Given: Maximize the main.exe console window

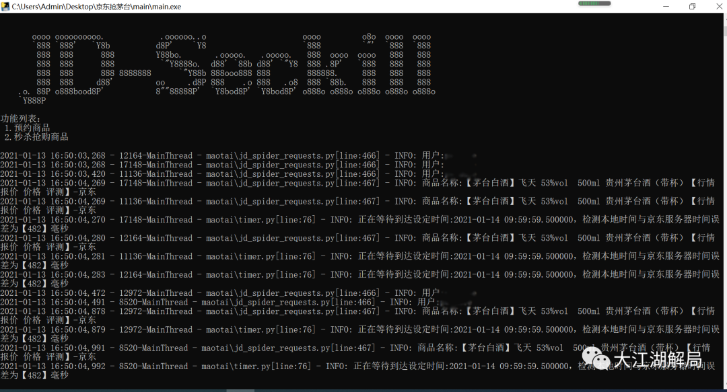Looking at the screenshot, I should (x=692, y=7).
